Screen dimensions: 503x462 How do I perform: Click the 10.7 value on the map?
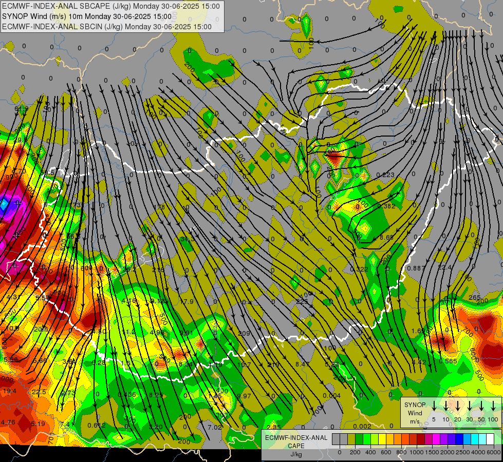click(x=244, y=364)
